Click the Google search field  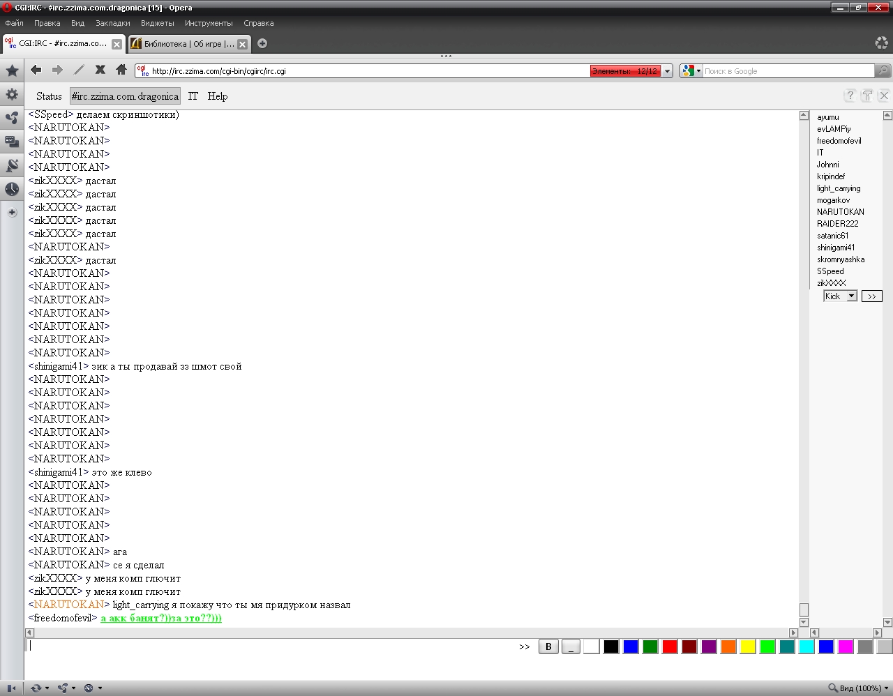click(788, 71)
